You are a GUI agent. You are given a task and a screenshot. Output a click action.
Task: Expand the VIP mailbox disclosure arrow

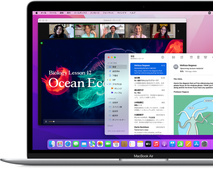click(107, 80)
